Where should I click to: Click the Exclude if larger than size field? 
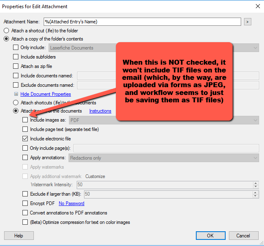(168, 194)
